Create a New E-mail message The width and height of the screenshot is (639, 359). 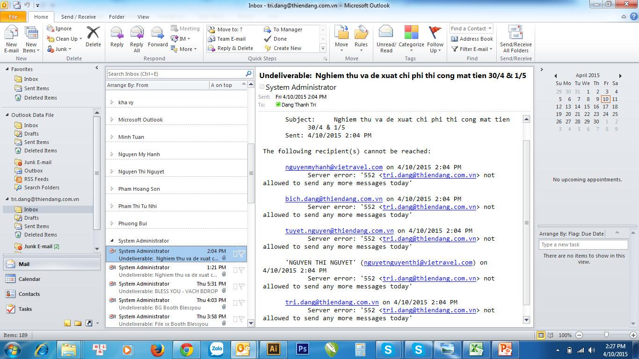(11, 40)
